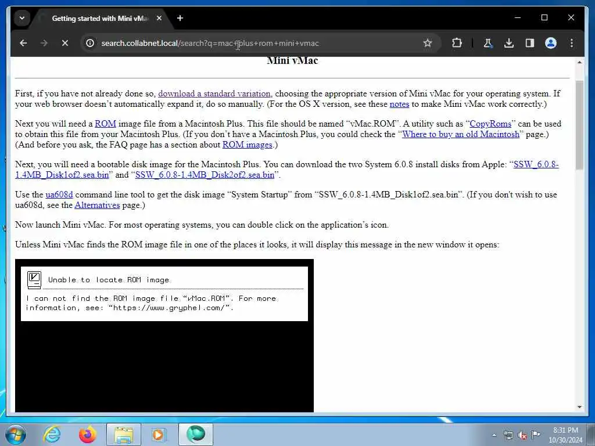Image resolution: width=595 pixels, height=446 pixels.
Task: Open the taskbar clock showing 8:31 PM
Action: [x=565, y=435]
